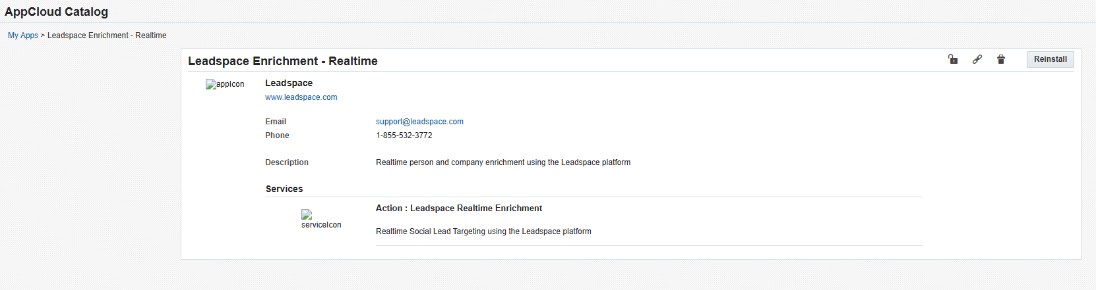The width and height of the screenshot is (1096, 290).
Task: Open the www.leadspace.com website link
Action: [301, 97]
